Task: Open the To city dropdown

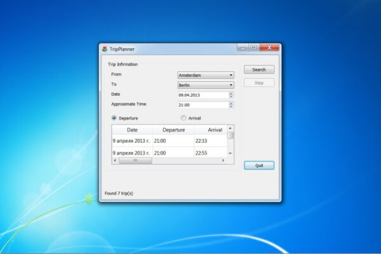Action: (206, 85)
